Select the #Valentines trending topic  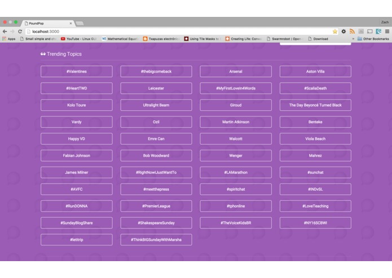pos(77,71)
